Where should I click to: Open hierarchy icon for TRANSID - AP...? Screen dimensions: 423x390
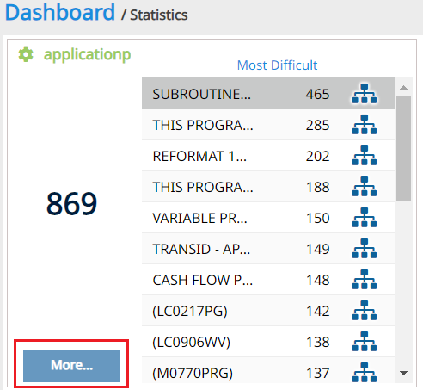[x=365, y=249]
